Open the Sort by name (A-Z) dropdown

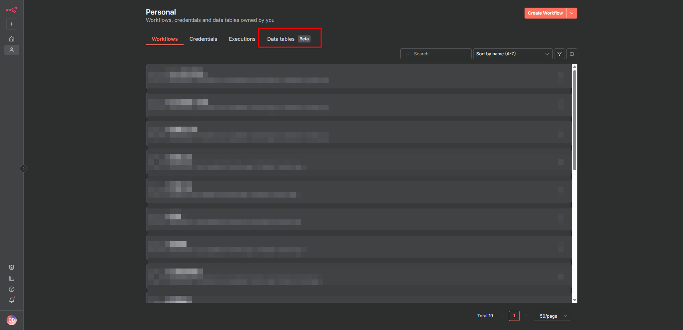(512, 54)
